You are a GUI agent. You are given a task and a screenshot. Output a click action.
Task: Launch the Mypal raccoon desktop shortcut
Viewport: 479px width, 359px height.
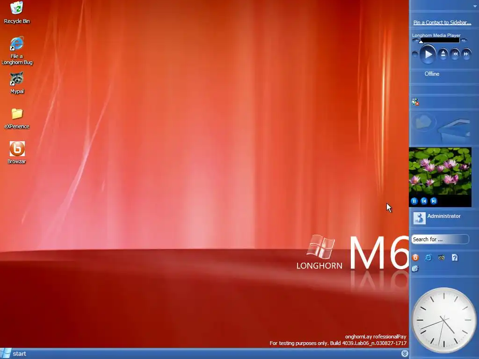pos(17,83)
